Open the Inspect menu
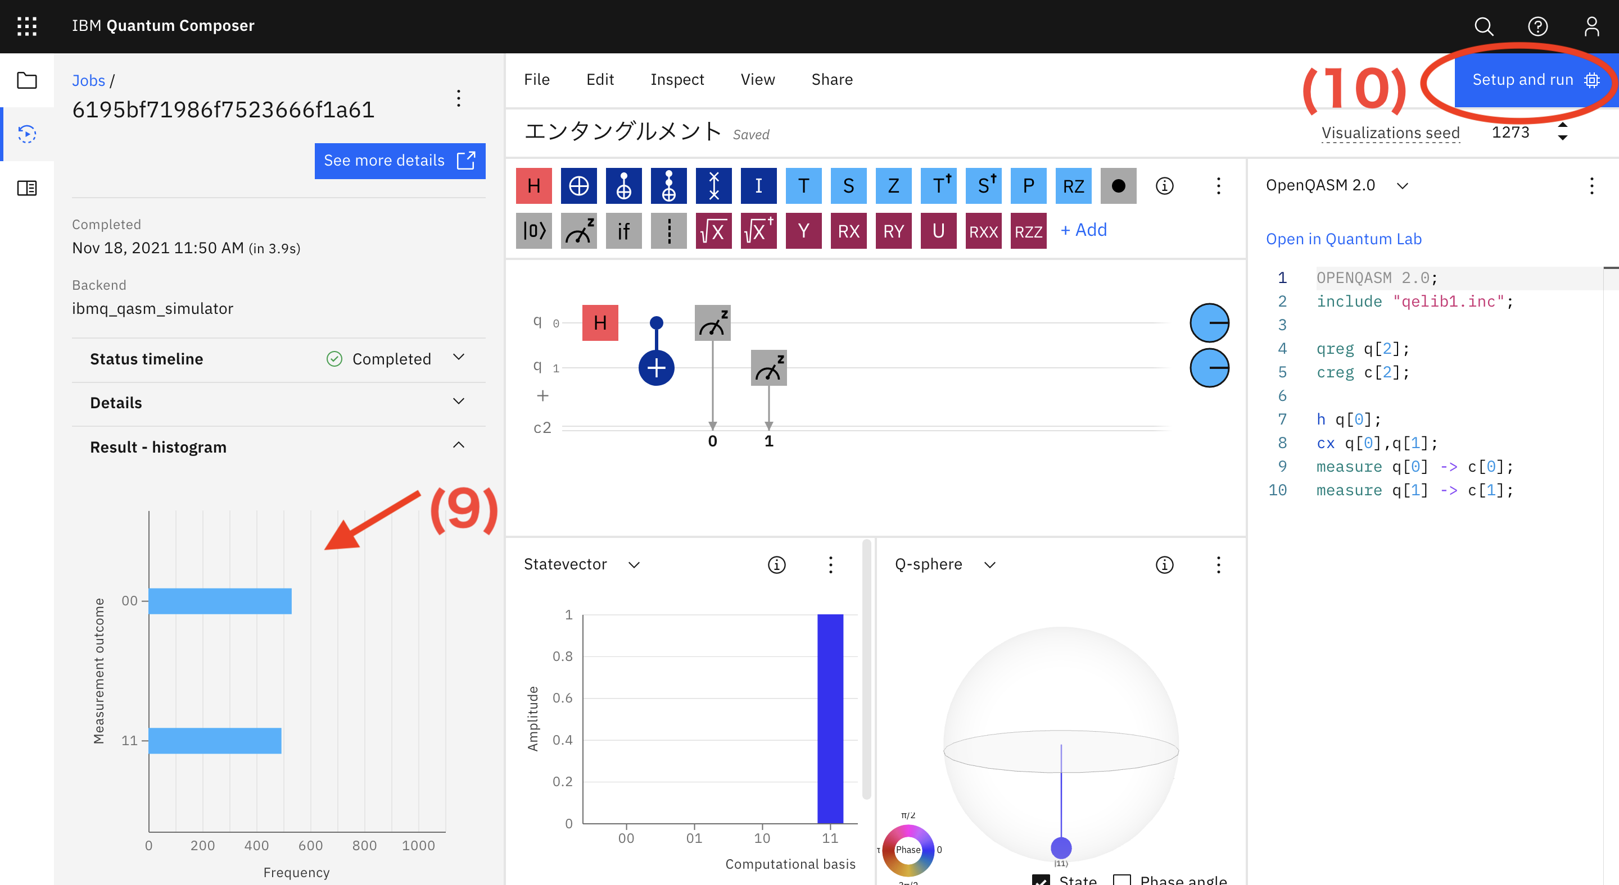1619x885 pixels. pos(677,80)
